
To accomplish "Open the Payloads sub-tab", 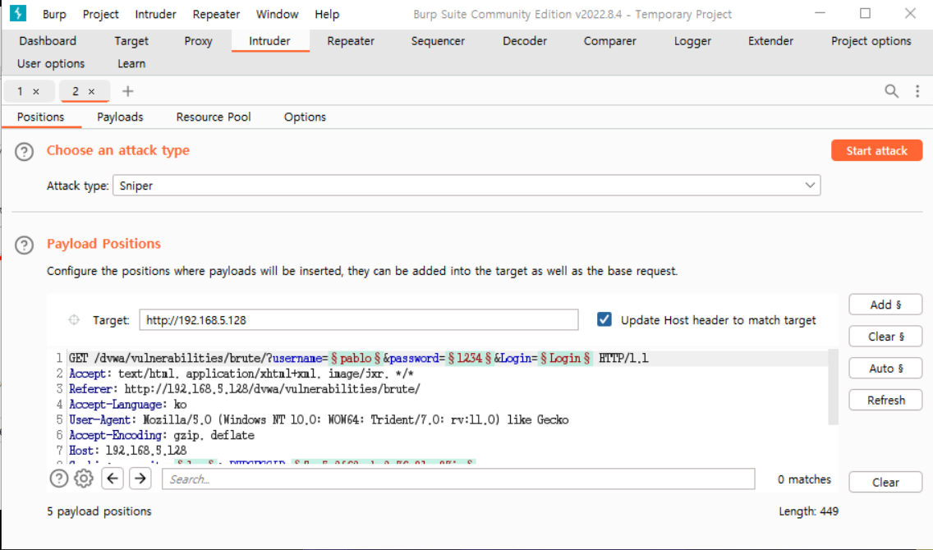I will [x=120, y=117].
